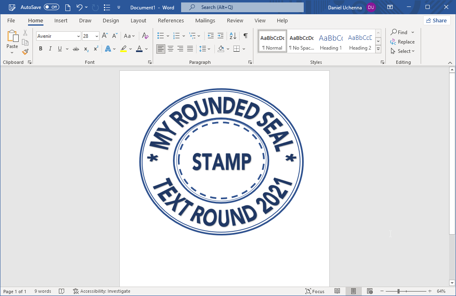This screenshot has height=296, width=456.
Task: Open the Mailings tab
Action: [205, 20]
